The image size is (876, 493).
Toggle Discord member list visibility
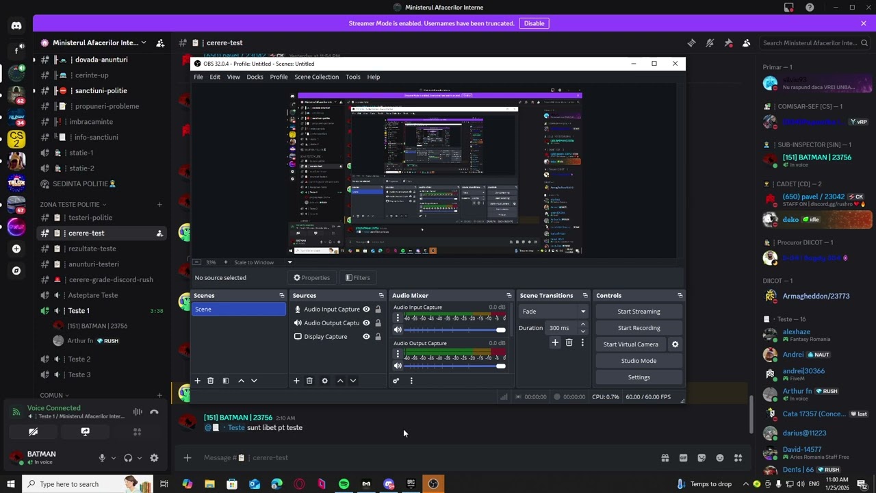tap(747, 42)
